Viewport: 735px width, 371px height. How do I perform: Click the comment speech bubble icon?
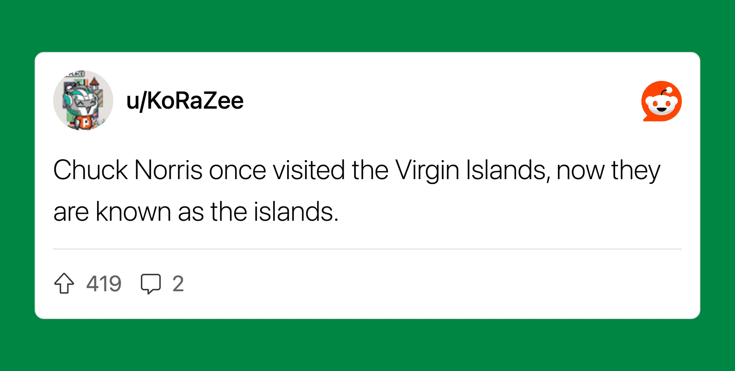point(151,283)
